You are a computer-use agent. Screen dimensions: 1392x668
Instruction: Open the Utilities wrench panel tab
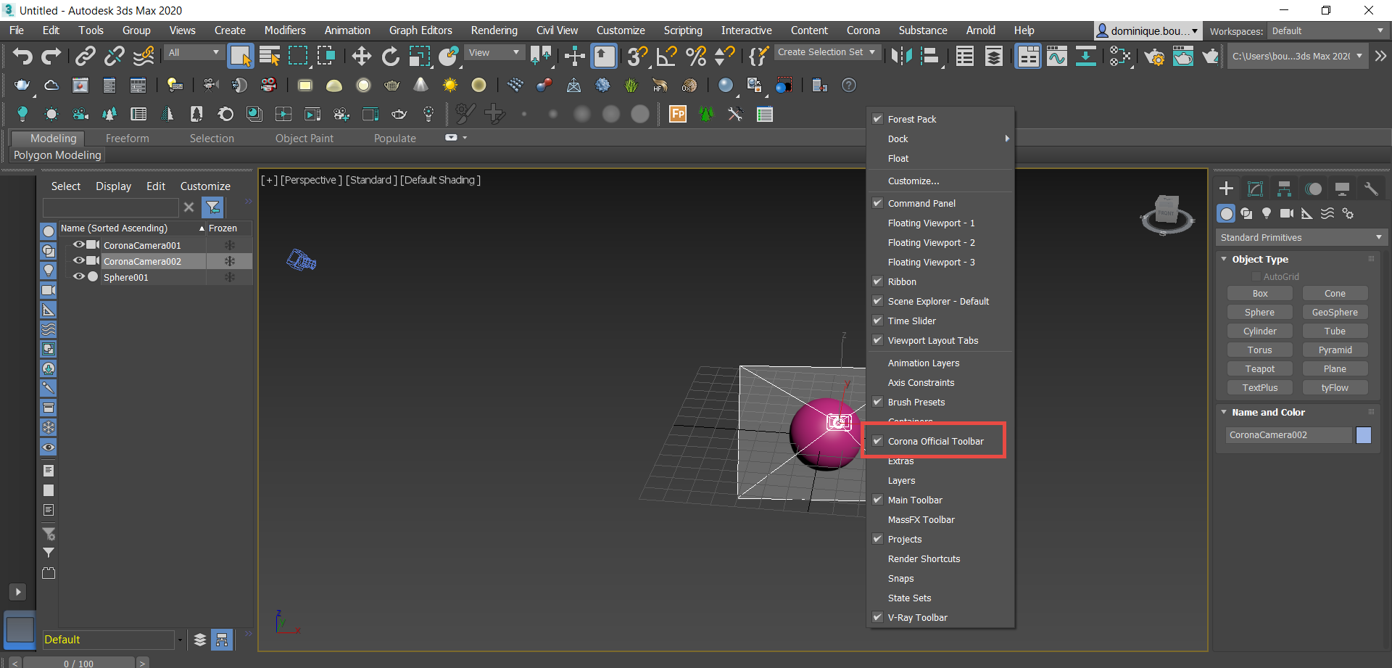(x=1370, y=189)
